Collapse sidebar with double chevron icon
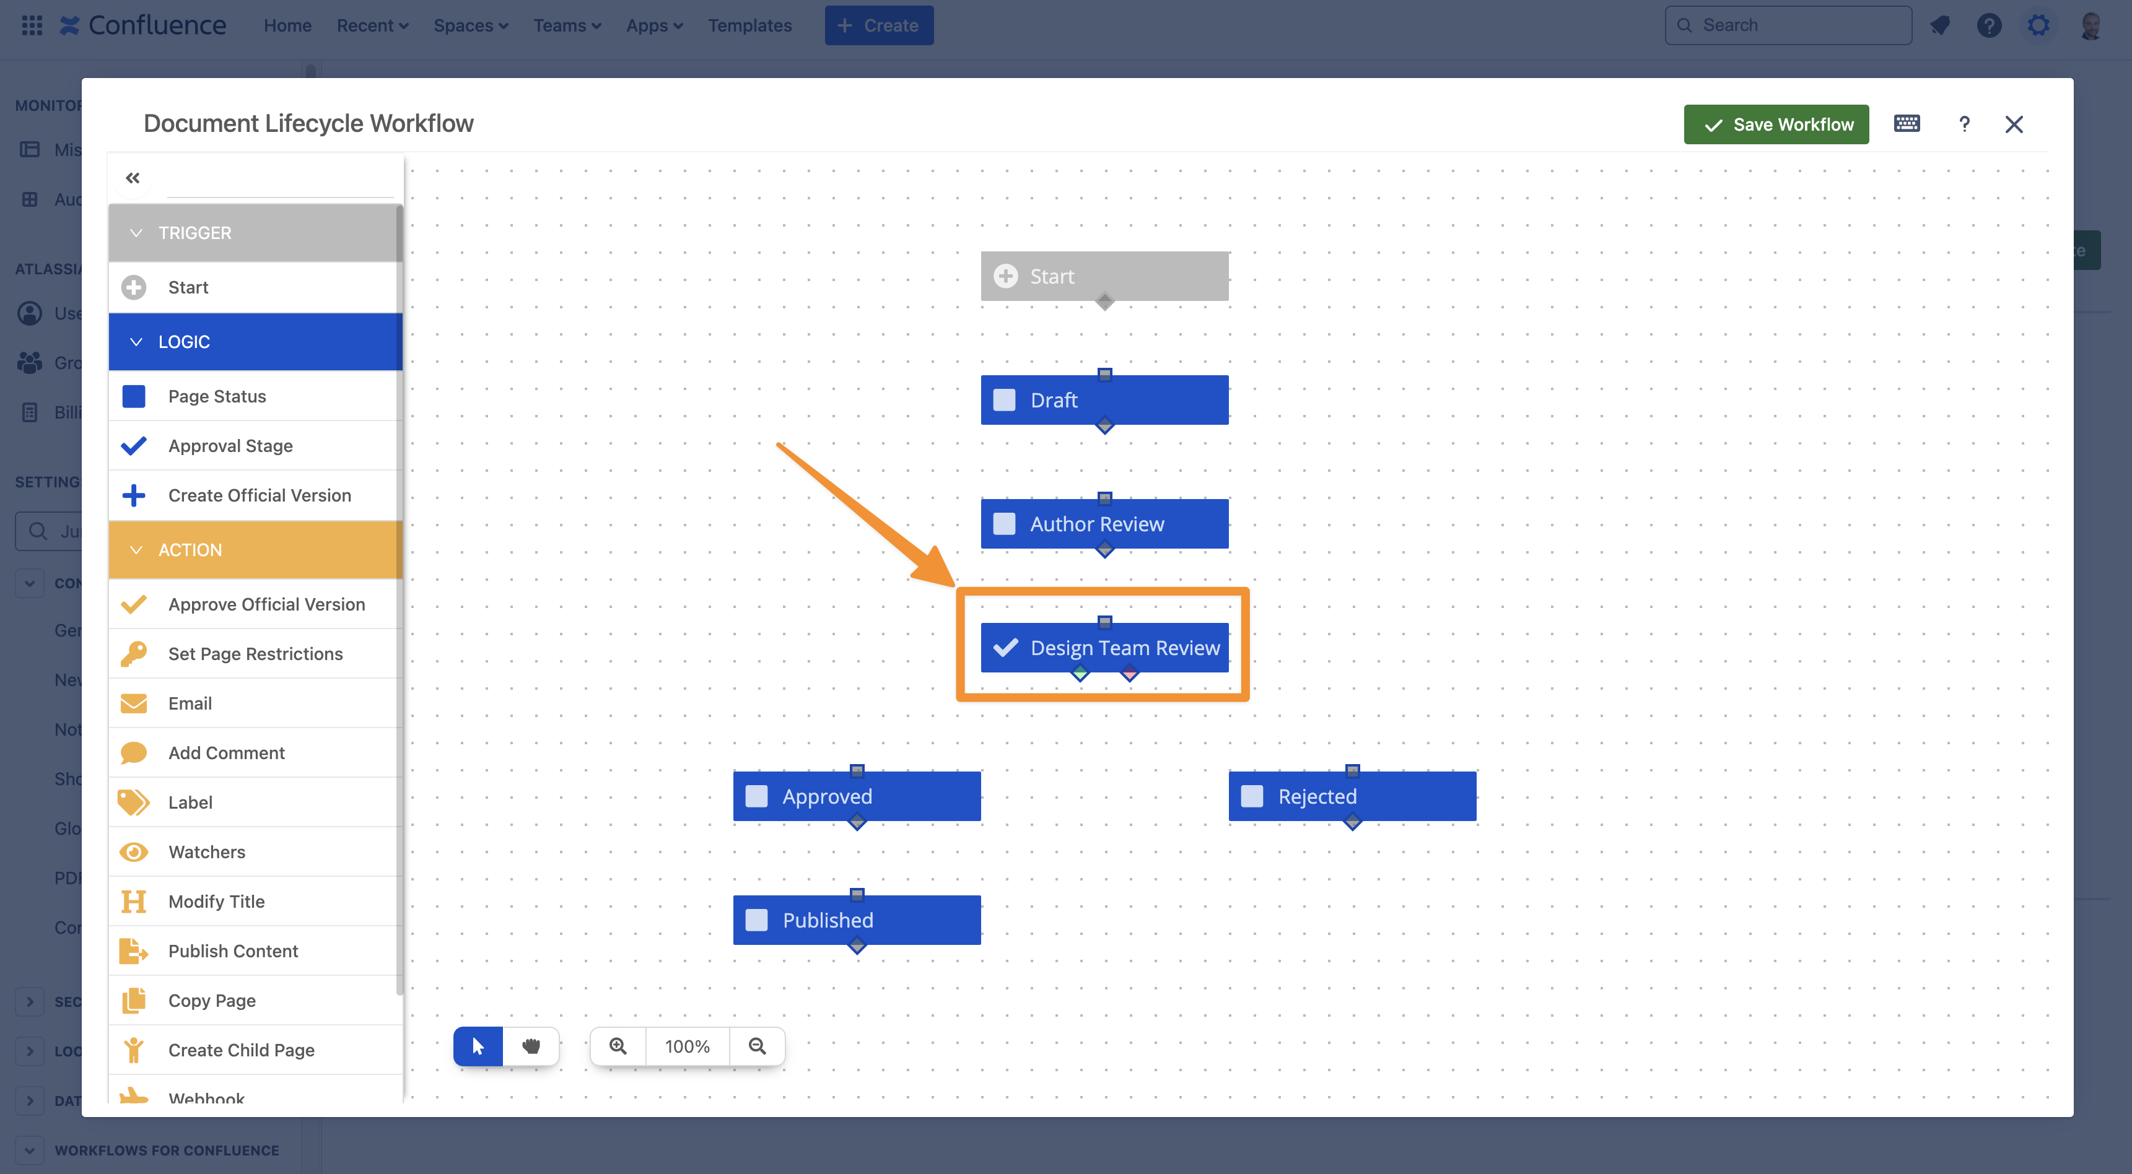2132x1174 pixels. [x=133, y=178]
